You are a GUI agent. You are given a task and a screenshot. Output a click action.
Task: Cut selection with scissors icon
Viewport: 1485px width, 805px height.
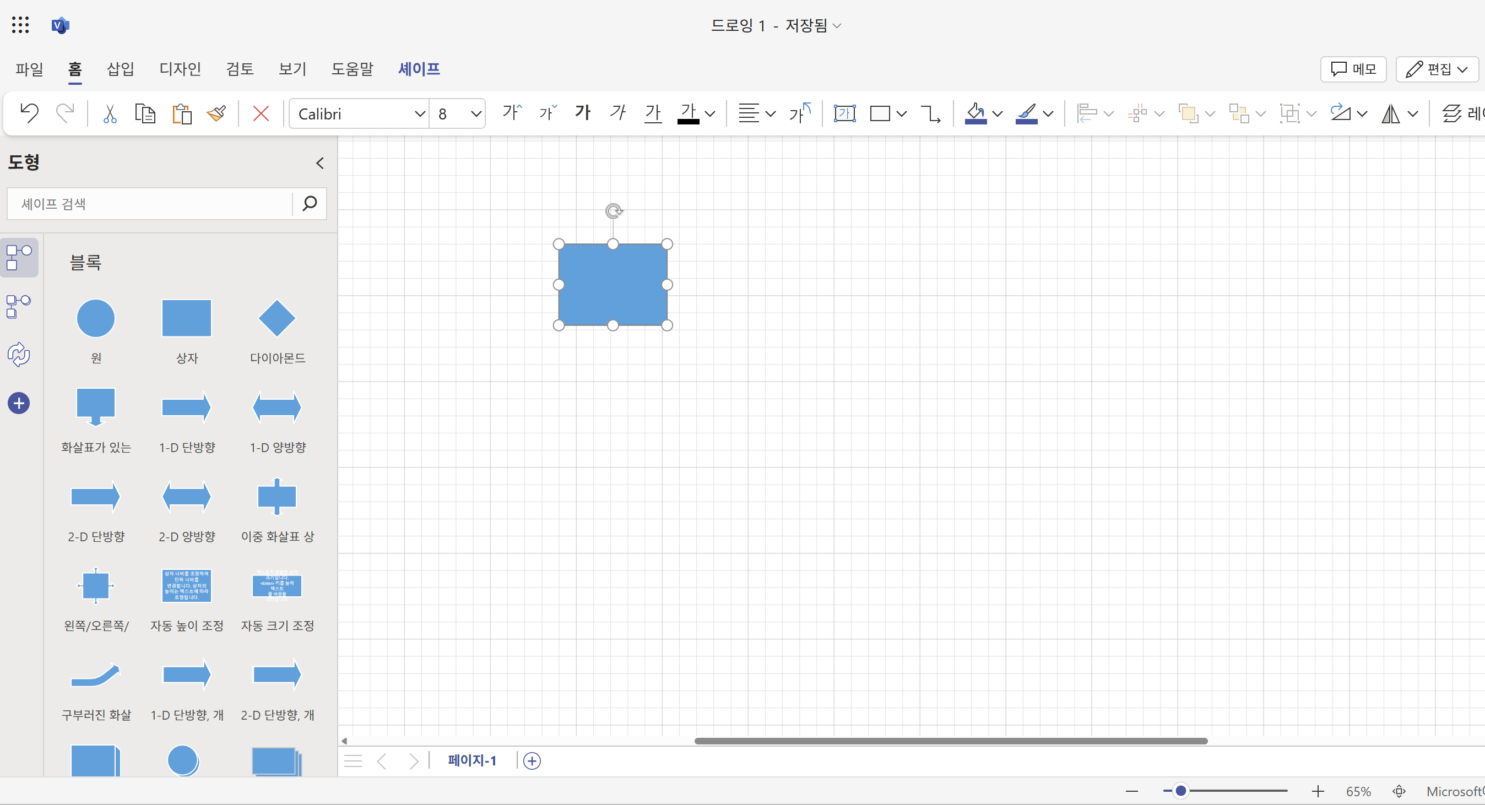point(110,113)
